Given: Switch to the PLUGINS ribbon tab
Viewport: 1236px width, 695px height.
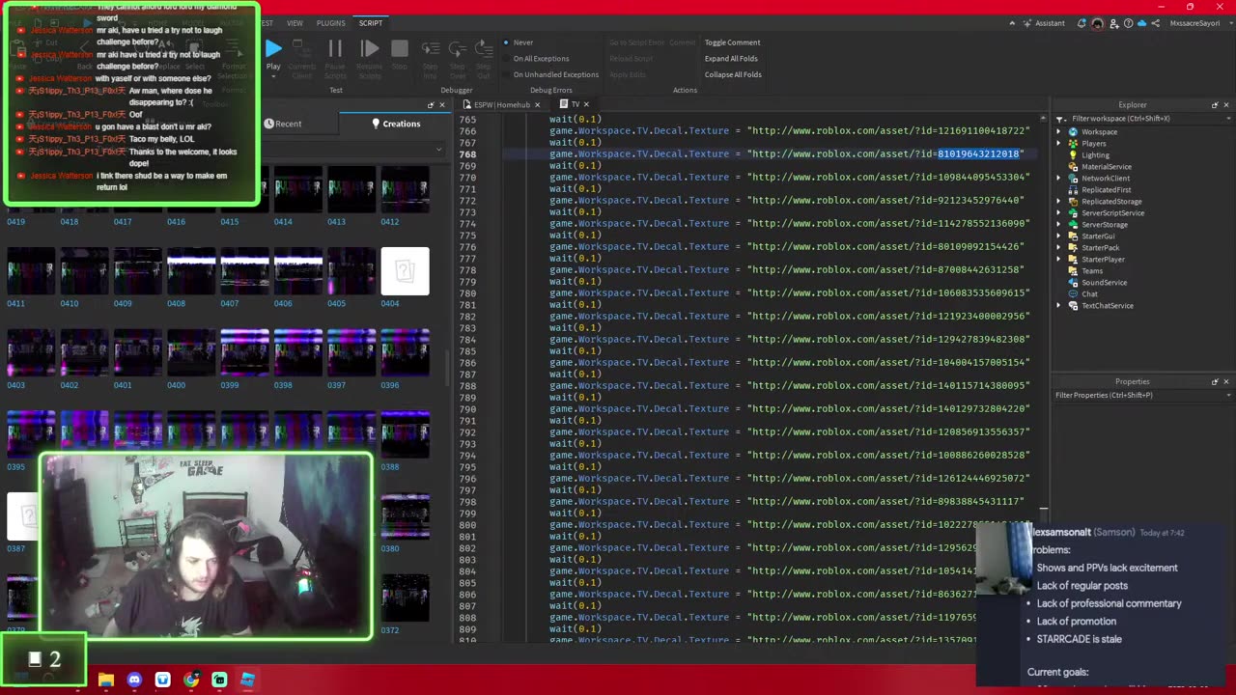Looking at the screenshot, I should 330,23.
